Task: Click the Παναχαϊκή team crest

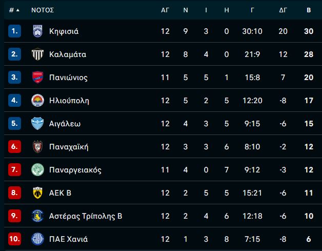Action: pos(37,147)
